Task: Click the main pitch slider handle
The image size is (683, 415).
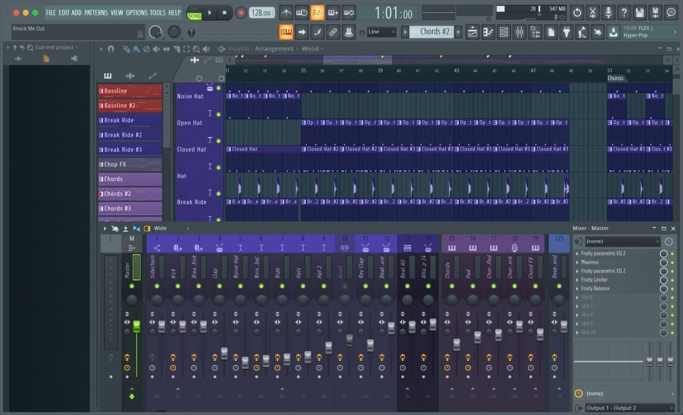Action: [191, 32]
